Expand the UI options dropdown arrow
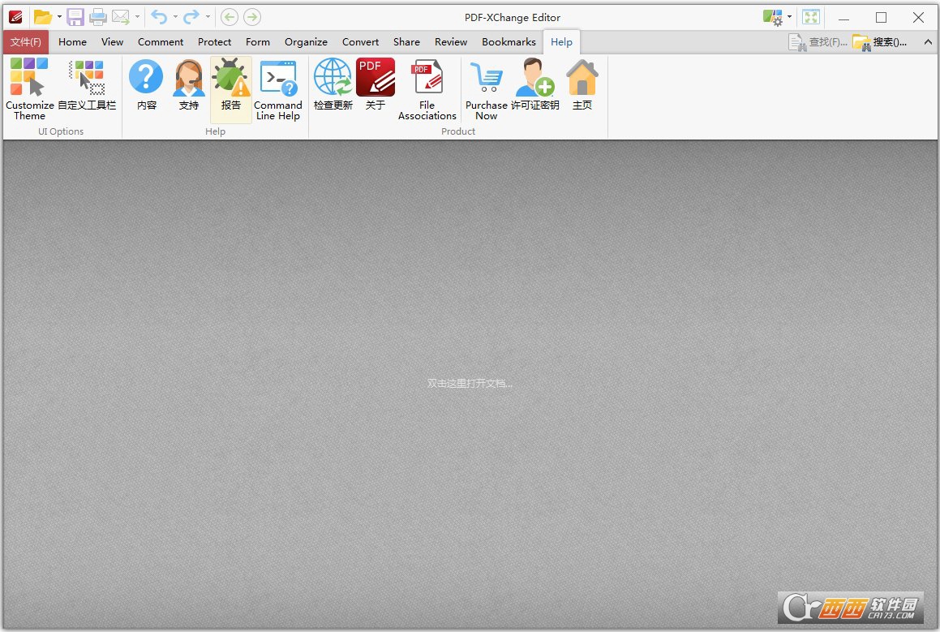Image resolution: width=940 pixels, height=632 pixels. tap(789, 17)
